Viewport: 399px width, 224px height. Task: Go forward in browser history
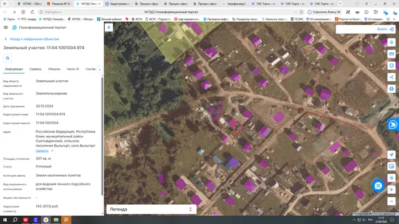point(14,12)
